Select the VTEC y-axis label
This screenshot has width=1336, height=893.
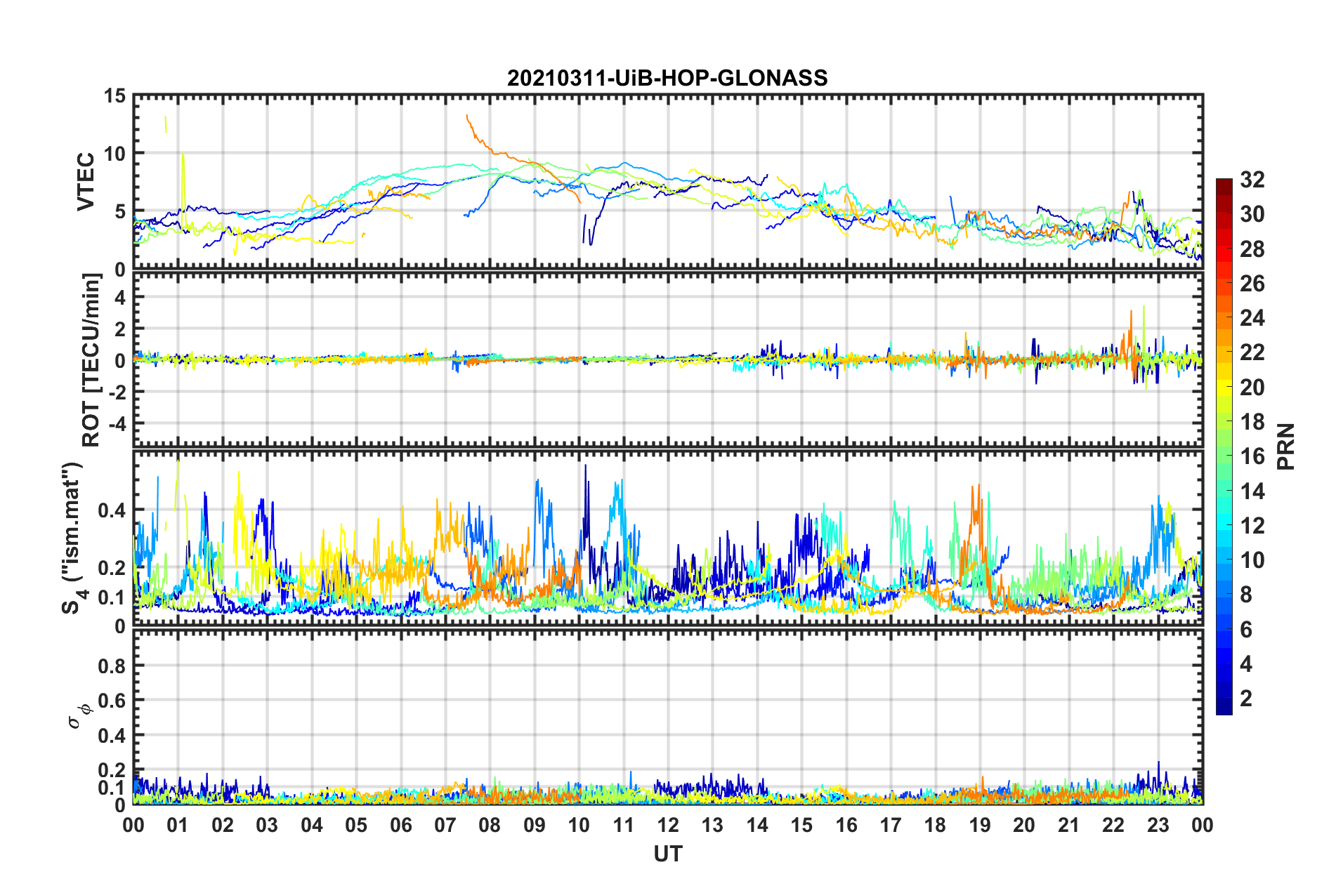pyautogui.click(x=86, y=182)
